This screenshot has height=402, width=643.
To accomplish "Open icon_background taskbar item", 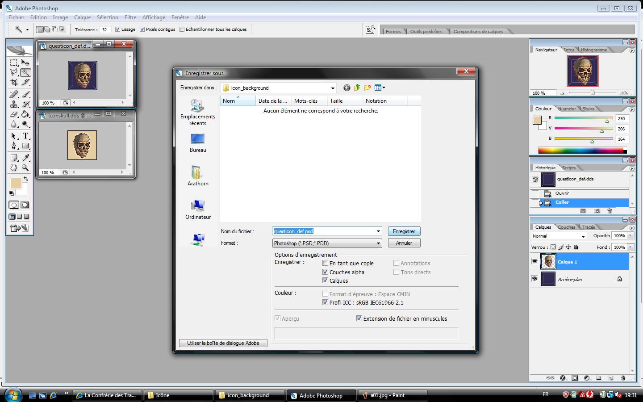I will click(250, 395).
